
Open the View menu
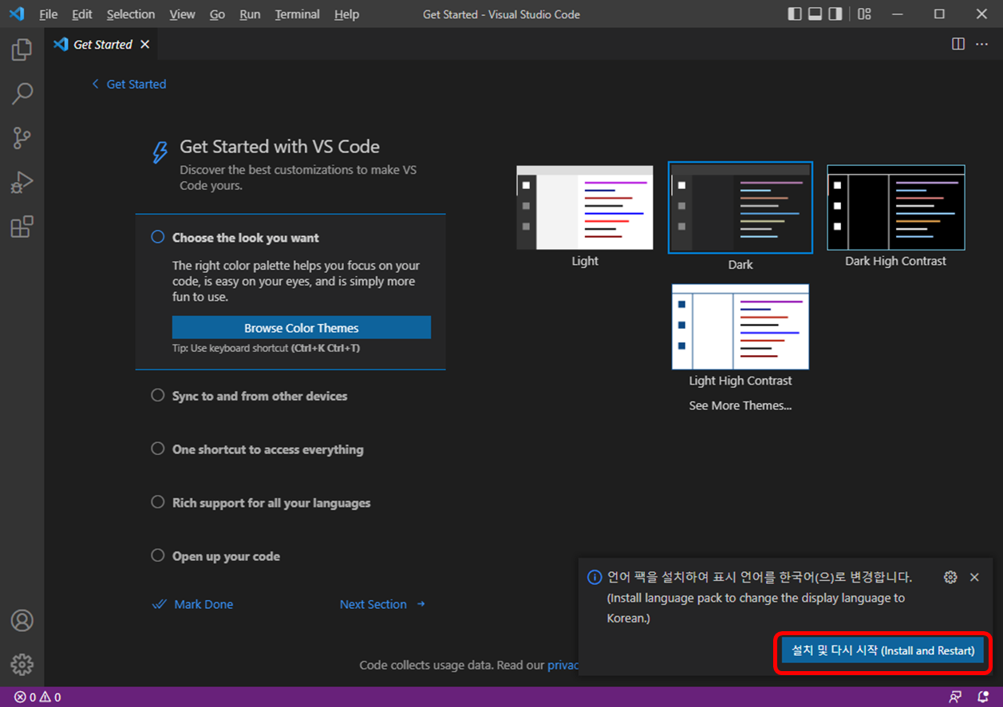182,14
